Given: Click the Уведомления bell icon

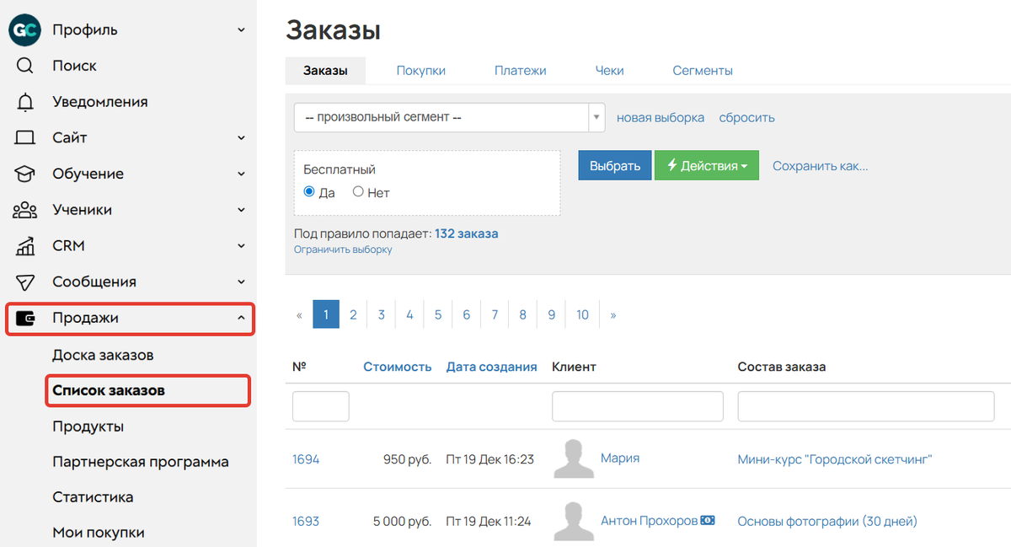Looking at the screenshot, I should [24, 101].
